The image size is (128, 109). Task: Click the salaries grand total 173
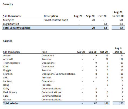(x=121, y=103)
